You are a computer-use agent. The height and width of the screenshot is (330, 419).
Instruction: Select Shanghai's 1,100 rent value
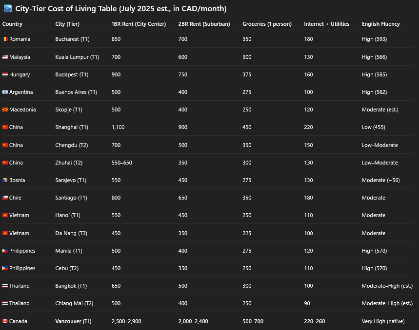click(118, 127)
